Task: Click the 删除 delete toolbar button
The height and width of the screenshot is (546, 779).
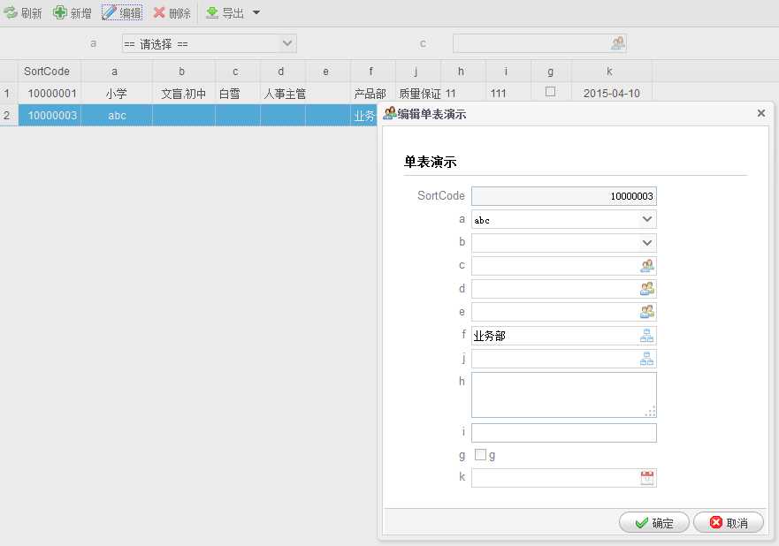Action: coord(172,12)
